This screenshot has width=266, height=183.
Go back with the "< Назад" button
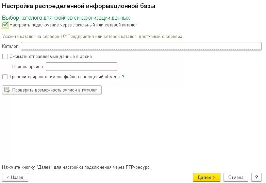pos(15,177)
